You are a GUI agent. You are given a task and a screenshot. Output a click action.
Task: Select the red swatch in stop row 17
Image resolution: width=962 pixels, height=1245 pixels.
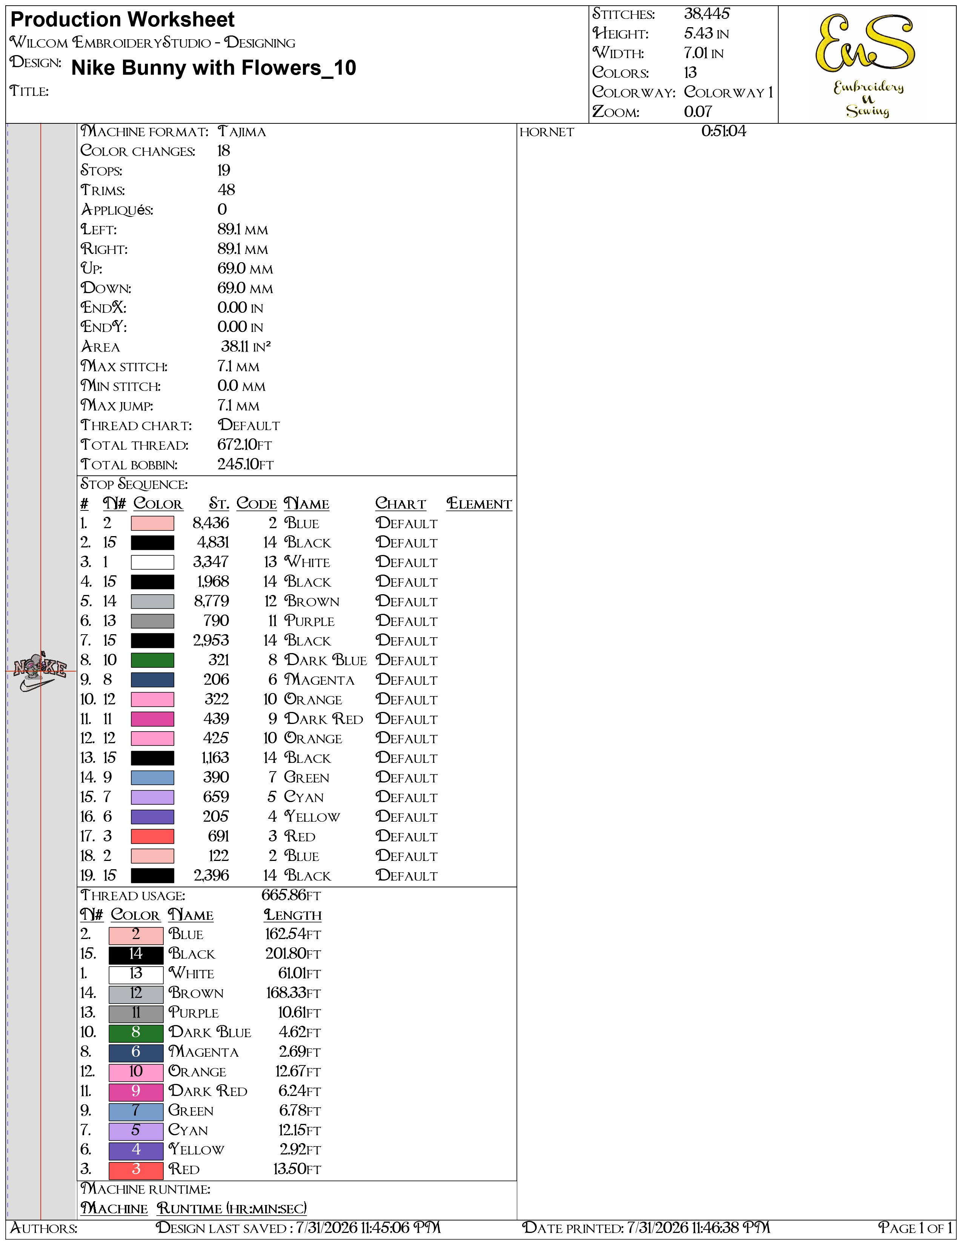pos(152,836)
